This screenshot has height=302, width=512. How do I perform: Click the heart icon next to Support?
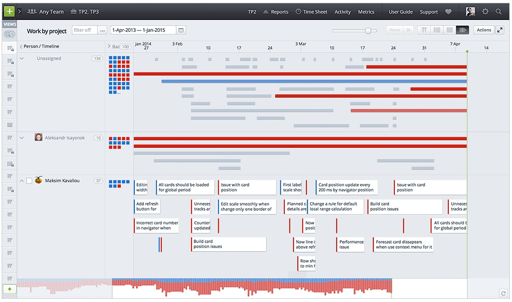click(448, 12)
